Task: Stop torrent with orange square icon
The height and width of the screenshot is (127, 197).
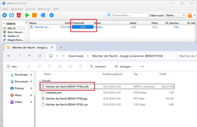Action: (x=34, y=15)
